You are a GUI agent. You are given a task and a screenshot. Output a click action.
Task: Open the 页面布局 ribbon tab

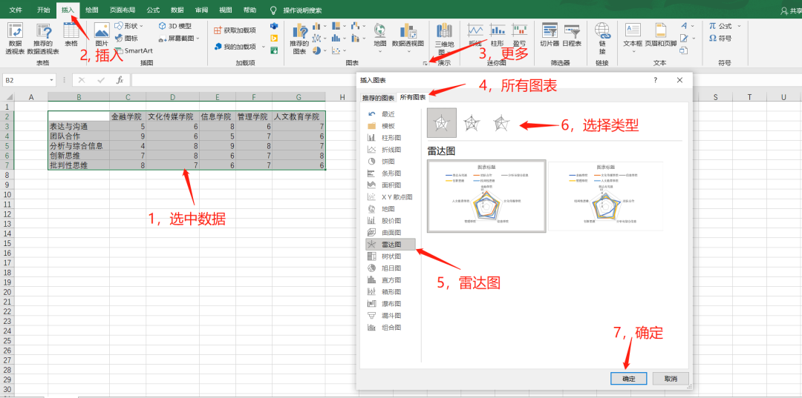pyautogui.click(x=123, y=10)
